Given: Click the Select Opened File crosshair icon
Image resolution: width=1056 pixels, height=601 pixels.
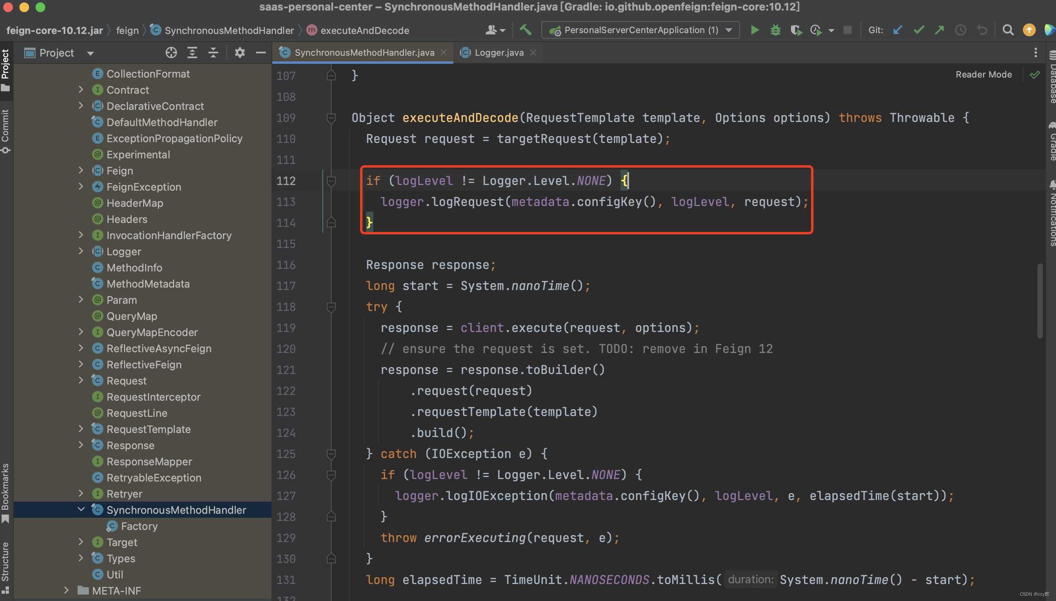Looking at the screenshot, I should (x=171, y=53).
